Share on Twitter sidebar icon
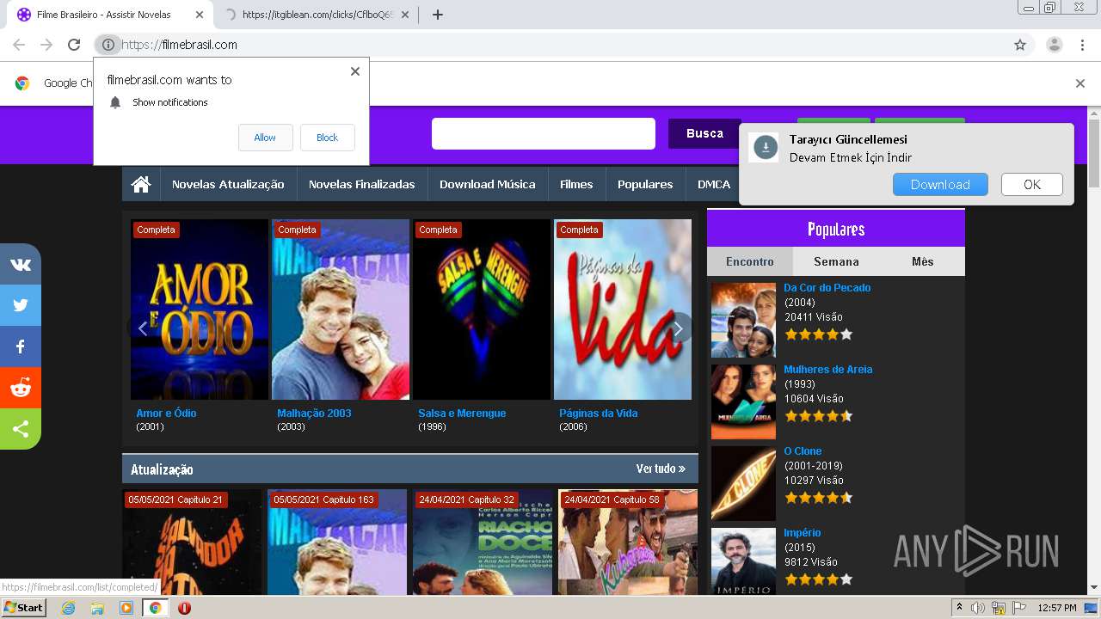1101x619 pixels. coord(21,305)
